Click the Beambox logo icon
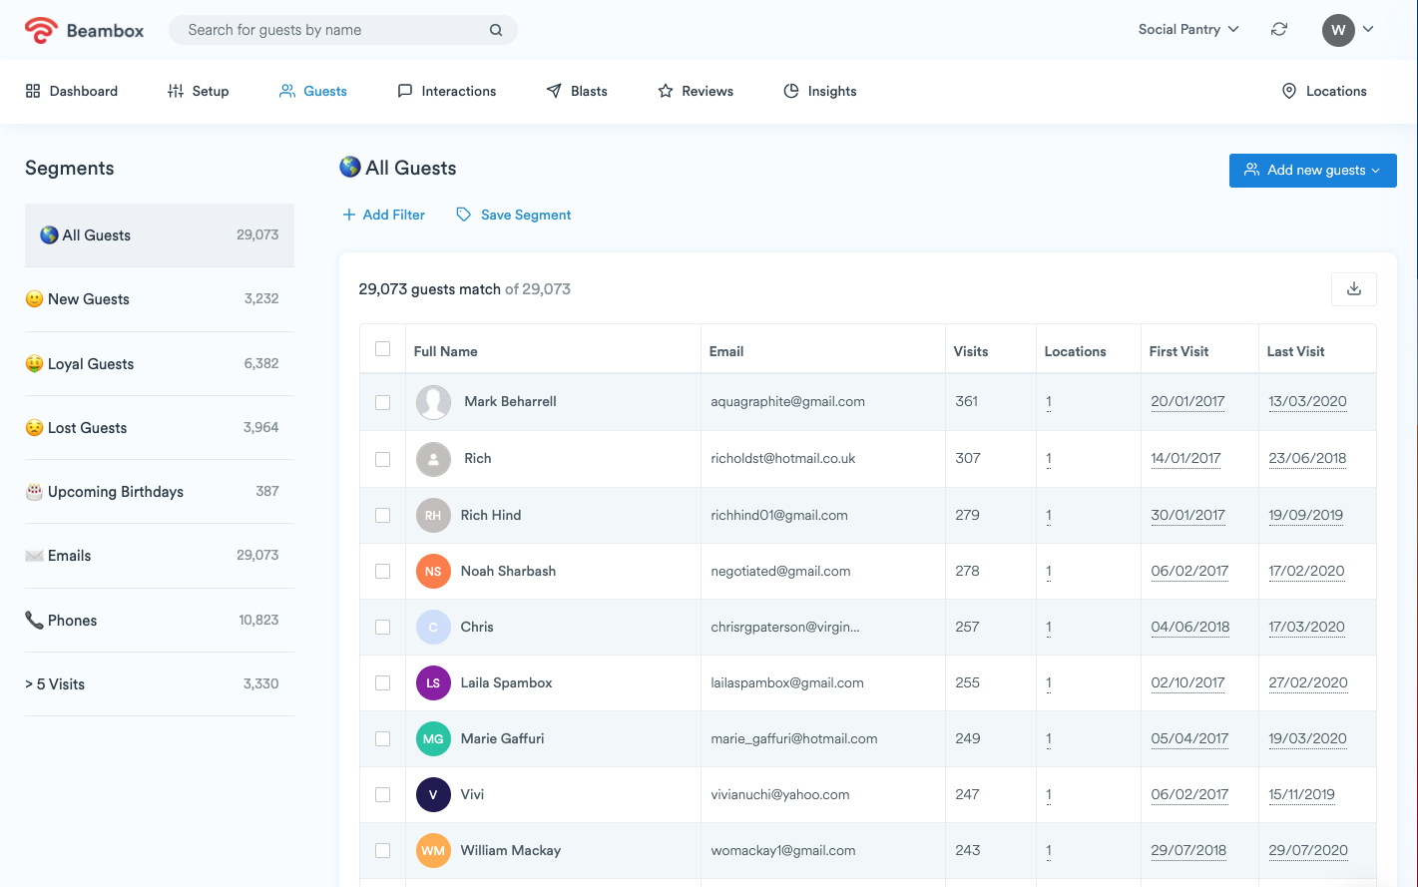The image size is (1418, 887). click(41, 30)
